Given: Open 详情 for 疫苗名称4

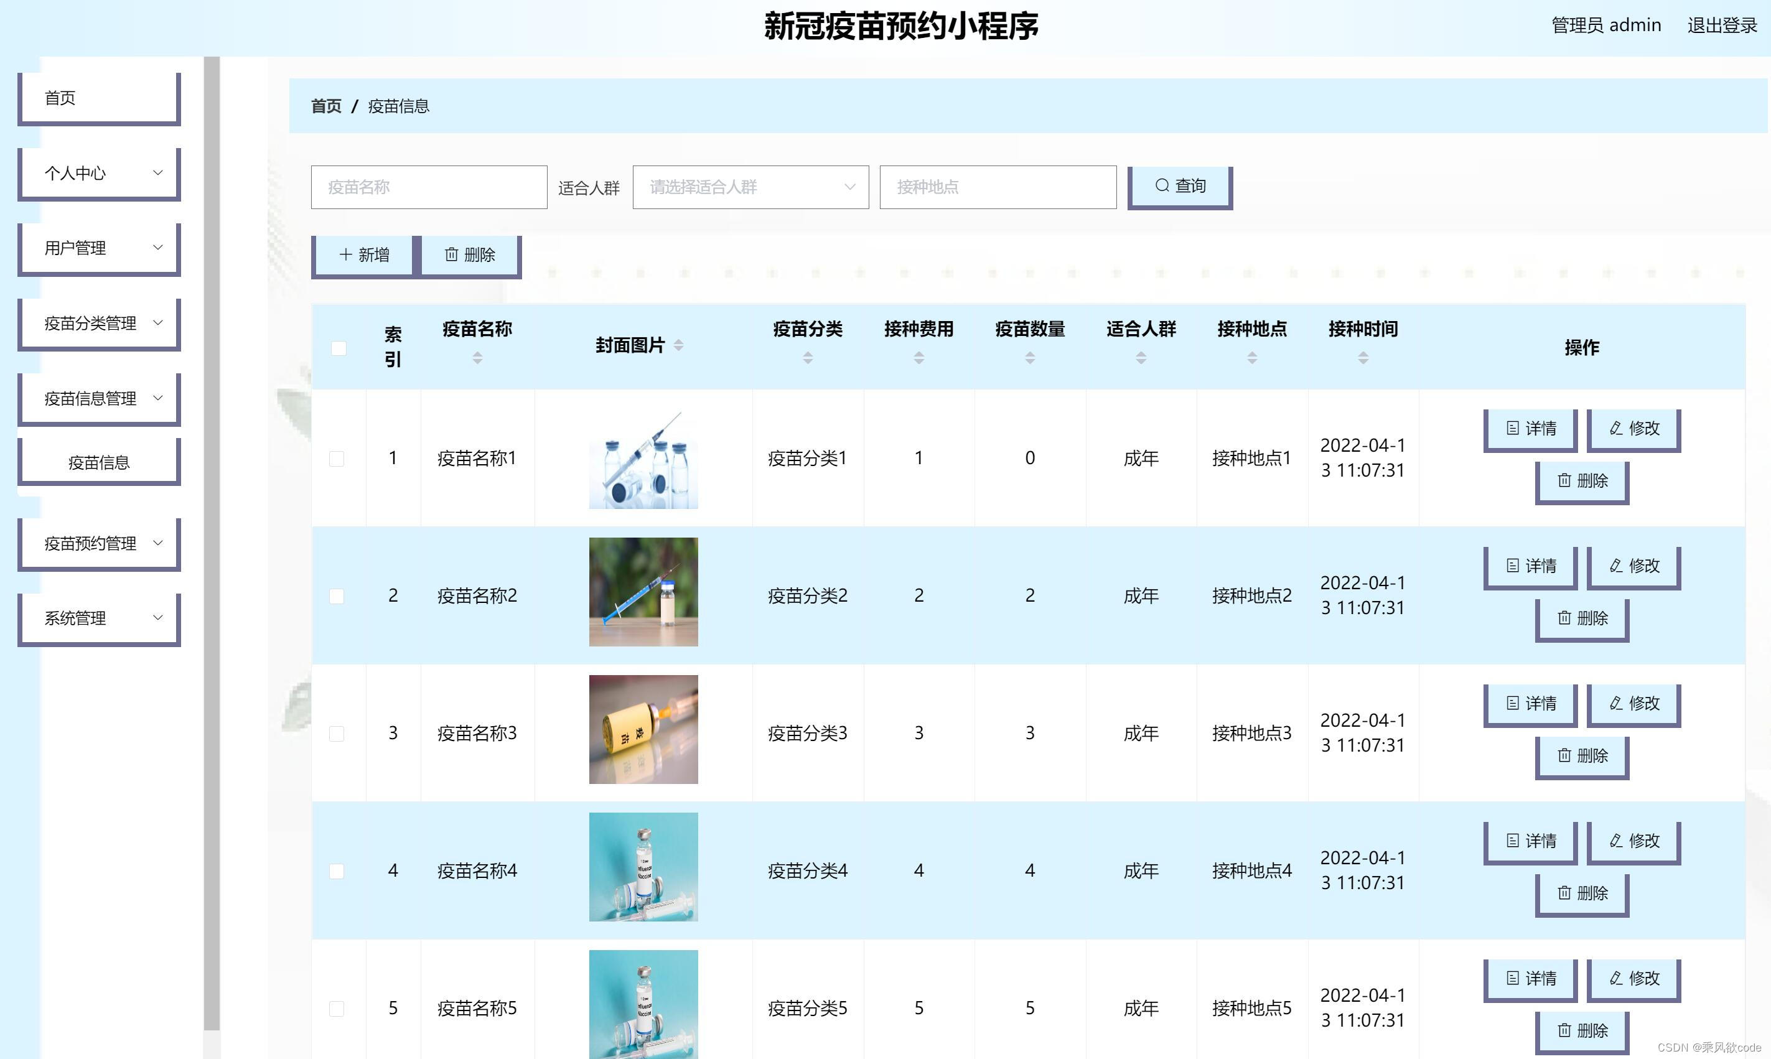Looking at the screenshot, I should click(x=1529, y=841).
